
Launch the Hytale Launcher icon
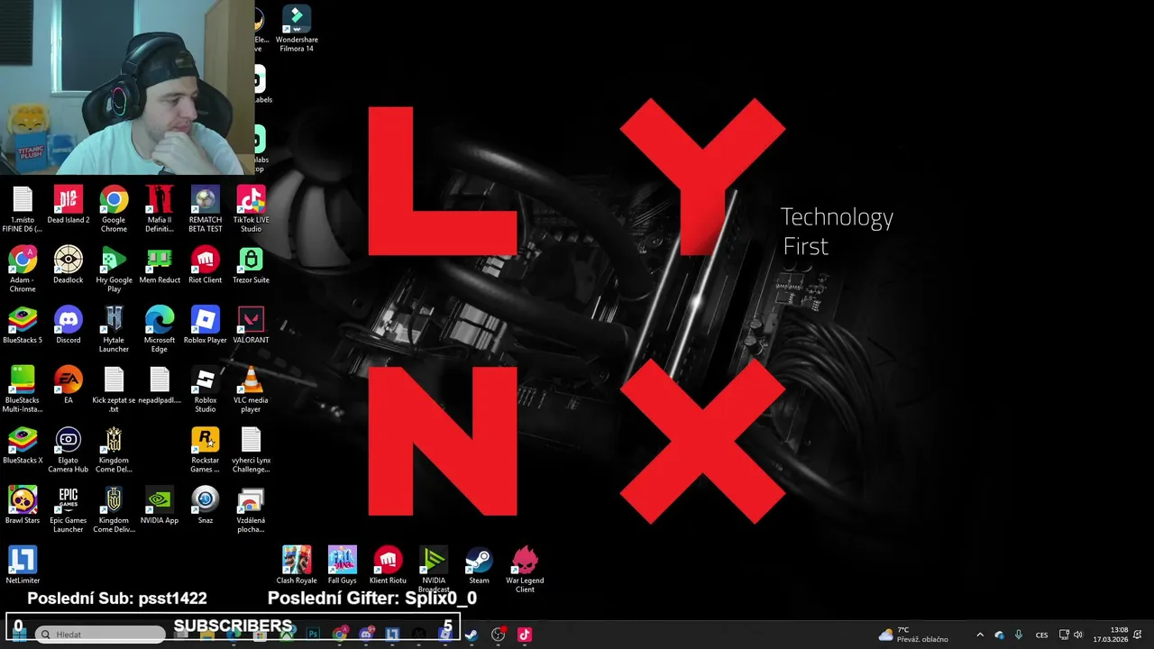pyautogui.click(x=114, y=329)
